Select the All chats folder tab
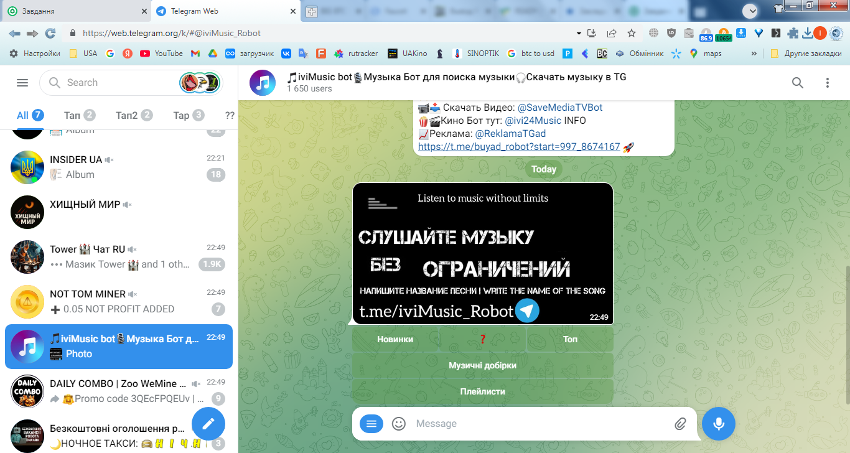This screenshot has height=453, width=850. 29,115
